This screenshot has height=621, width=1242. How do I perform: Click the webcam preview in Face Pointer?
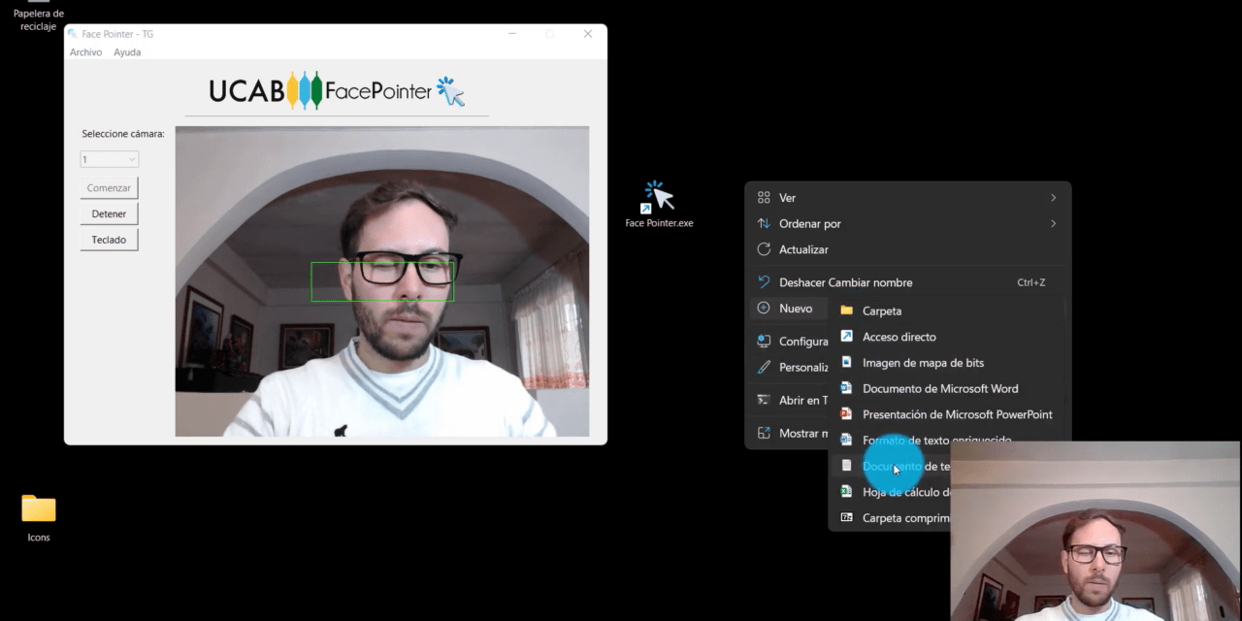pyautogui.click(x=381, y=281)
